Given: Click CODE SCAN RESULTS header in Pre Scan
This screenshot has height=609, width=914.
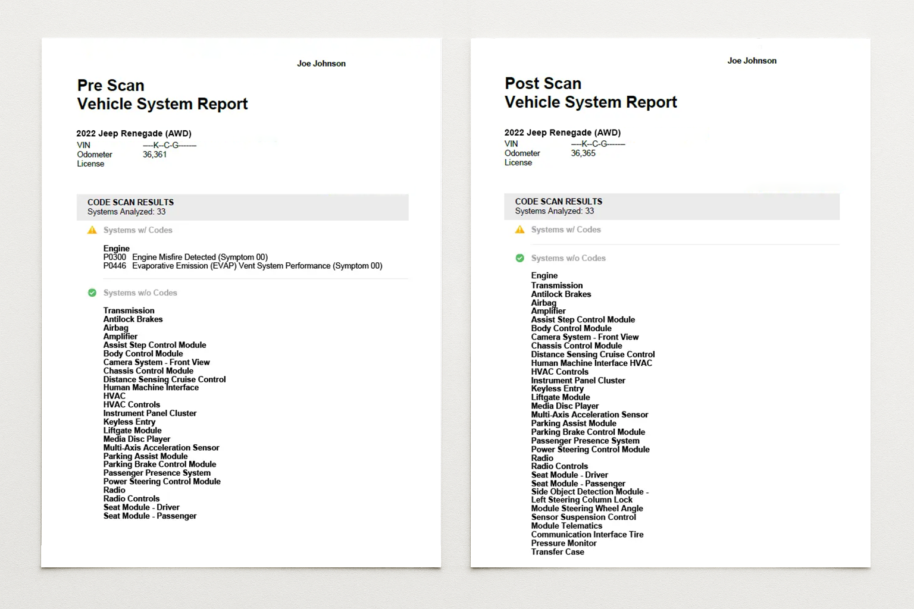Looking at the screenshot, I should pos(130,202).
